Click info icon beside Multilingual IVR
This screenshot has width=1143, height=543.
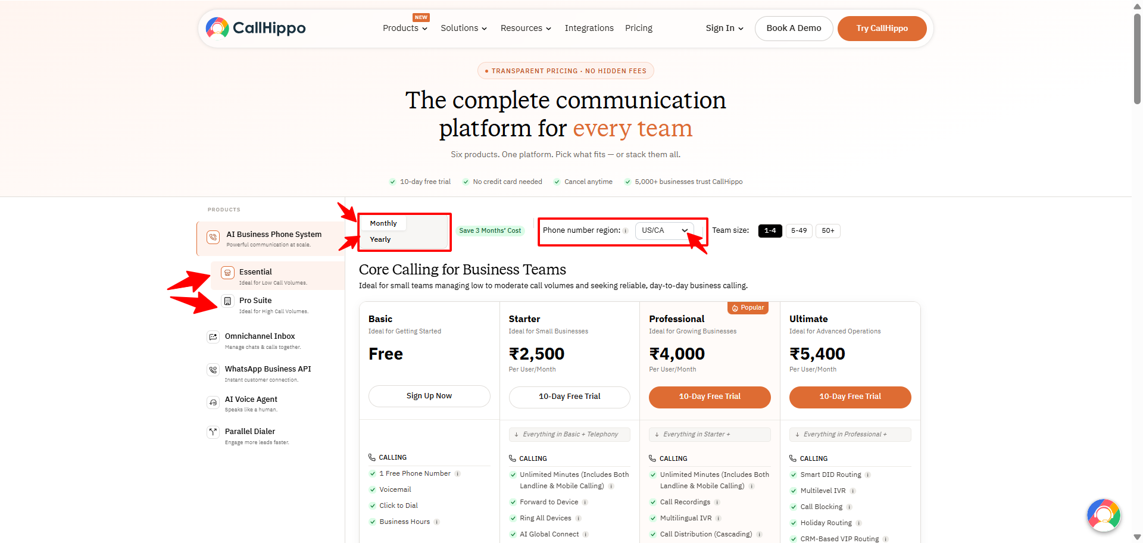point(719,519)
